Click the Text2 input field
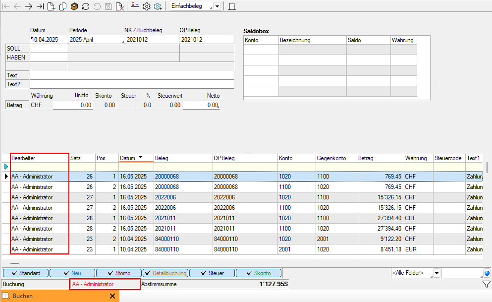 pos(132,84)
